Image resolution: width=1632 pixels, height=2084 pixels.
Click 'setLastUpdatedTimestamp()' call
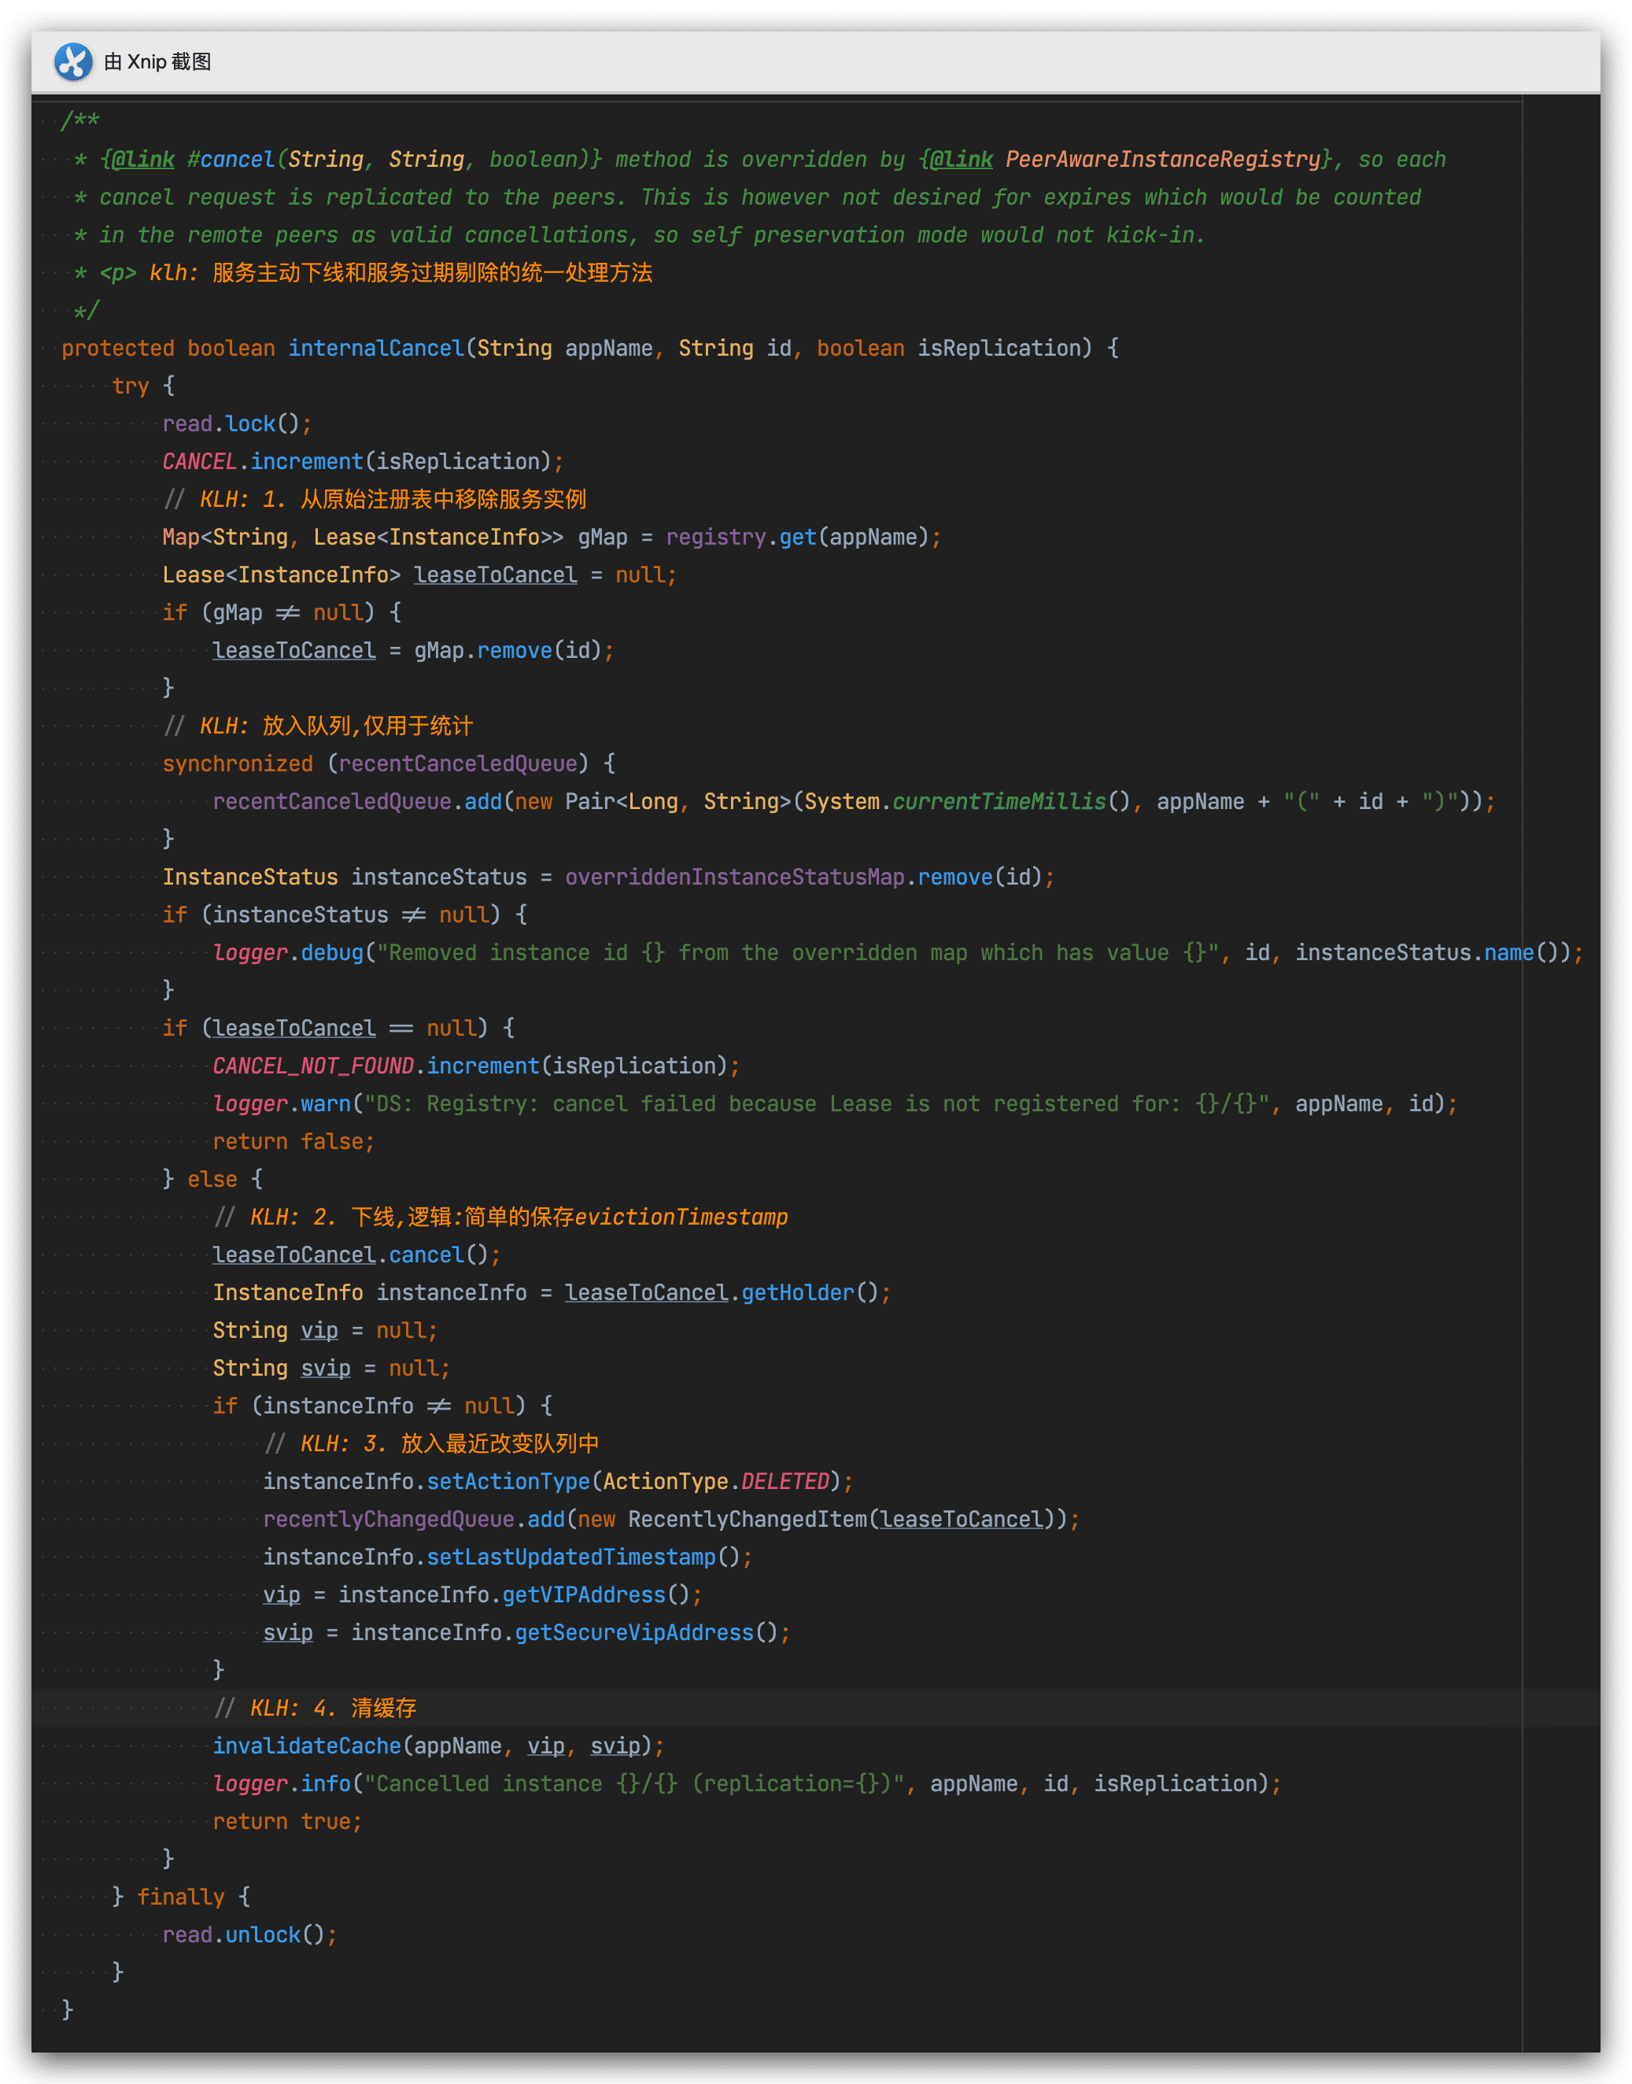(x=583, y=1557)
